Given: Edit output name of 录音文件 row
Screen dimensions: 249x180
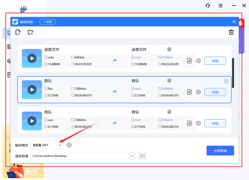Looking at the screenshot, I should click(x=169, y=49).
